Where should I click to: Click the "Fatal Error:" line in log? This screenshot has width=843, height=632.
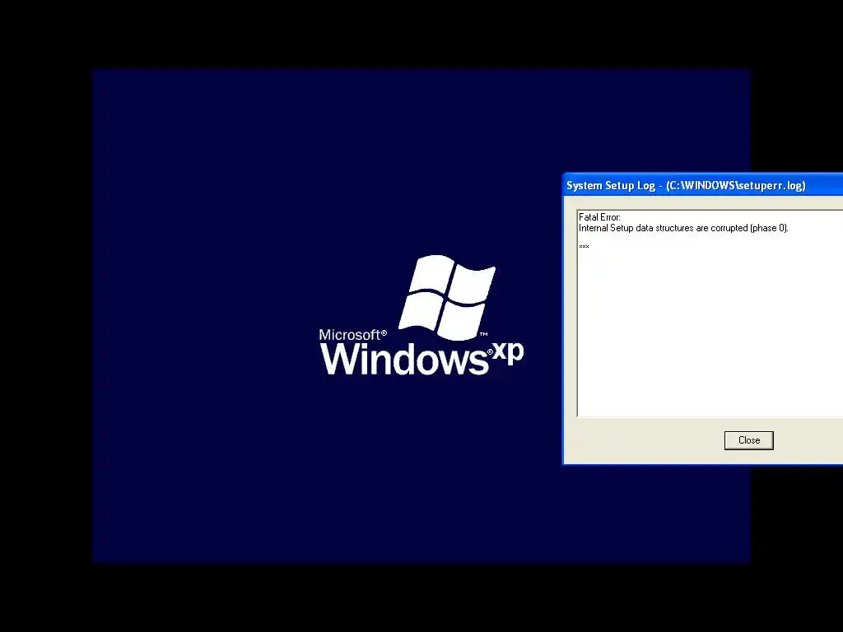tap(599, 217)
